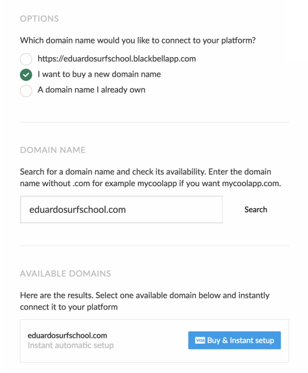The height and width of the screenshot is (373, 308).
Task: Click the 'Which domain name would you like' question
Action: (x=137, y=40)
